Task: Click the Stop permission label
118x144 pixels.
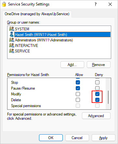Action: 15,83
